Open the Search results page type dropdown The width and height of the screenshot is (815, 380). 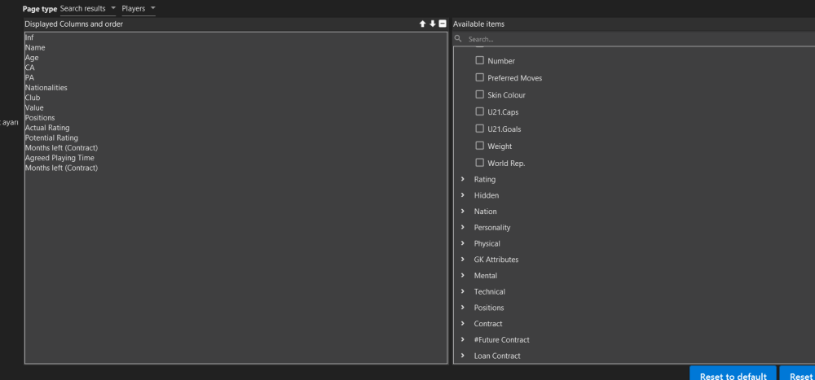(89, 8)
